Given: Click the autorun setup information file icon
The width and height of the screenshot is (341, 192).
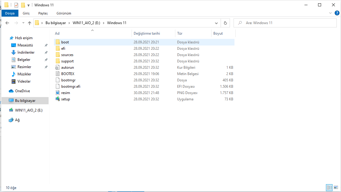Looking at the screenshot, I should (x=58, y=68).
